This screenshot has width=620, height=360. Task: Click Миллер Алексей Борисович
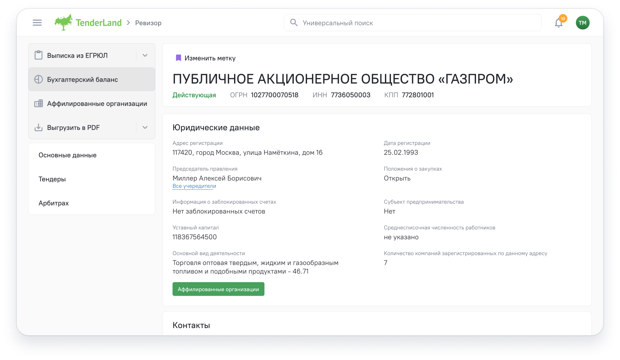217,178
